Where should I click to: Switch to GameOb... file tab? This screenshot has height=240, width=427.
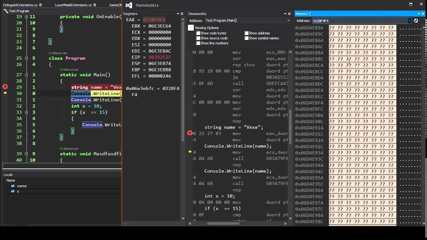[x=115, y=5]
